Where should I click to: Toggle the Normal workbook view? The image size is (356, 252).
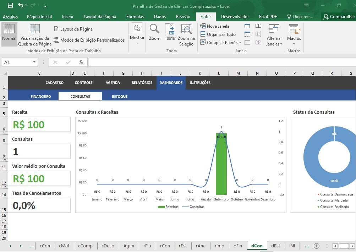(9, 34)
